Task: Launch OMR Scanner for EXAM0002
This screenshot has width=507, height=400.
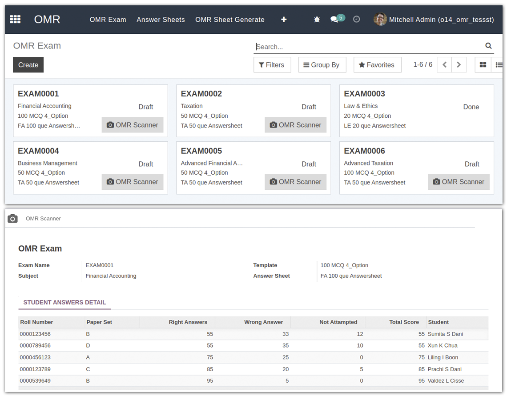Action: click(x=295, y=125)
